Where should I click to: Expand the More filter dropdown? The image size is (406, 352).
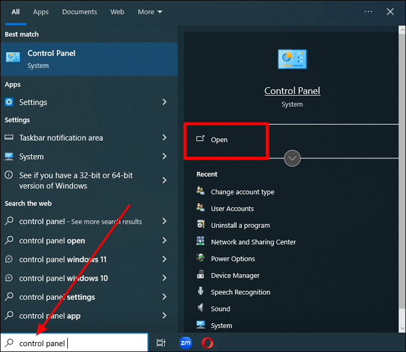pos(150,12)
